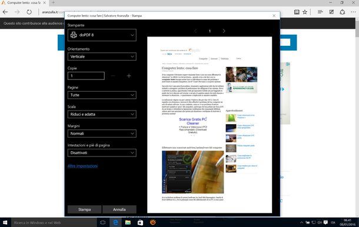Open Windows Store taskbar icon
The height and width of the screenshot is (227, 359).
(x=140, y=222)
